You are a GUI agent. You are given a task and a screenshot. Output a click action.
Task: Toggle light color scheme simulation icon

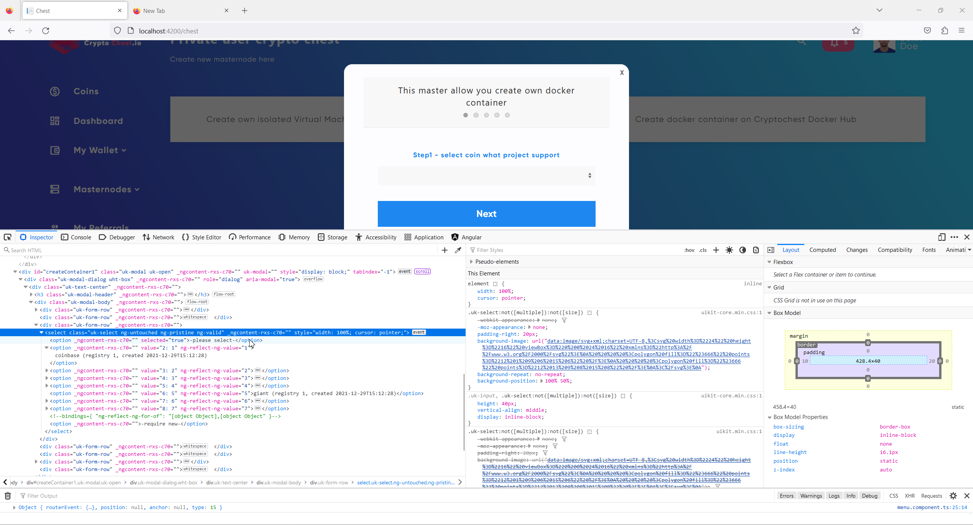click(x=729, y=250)
